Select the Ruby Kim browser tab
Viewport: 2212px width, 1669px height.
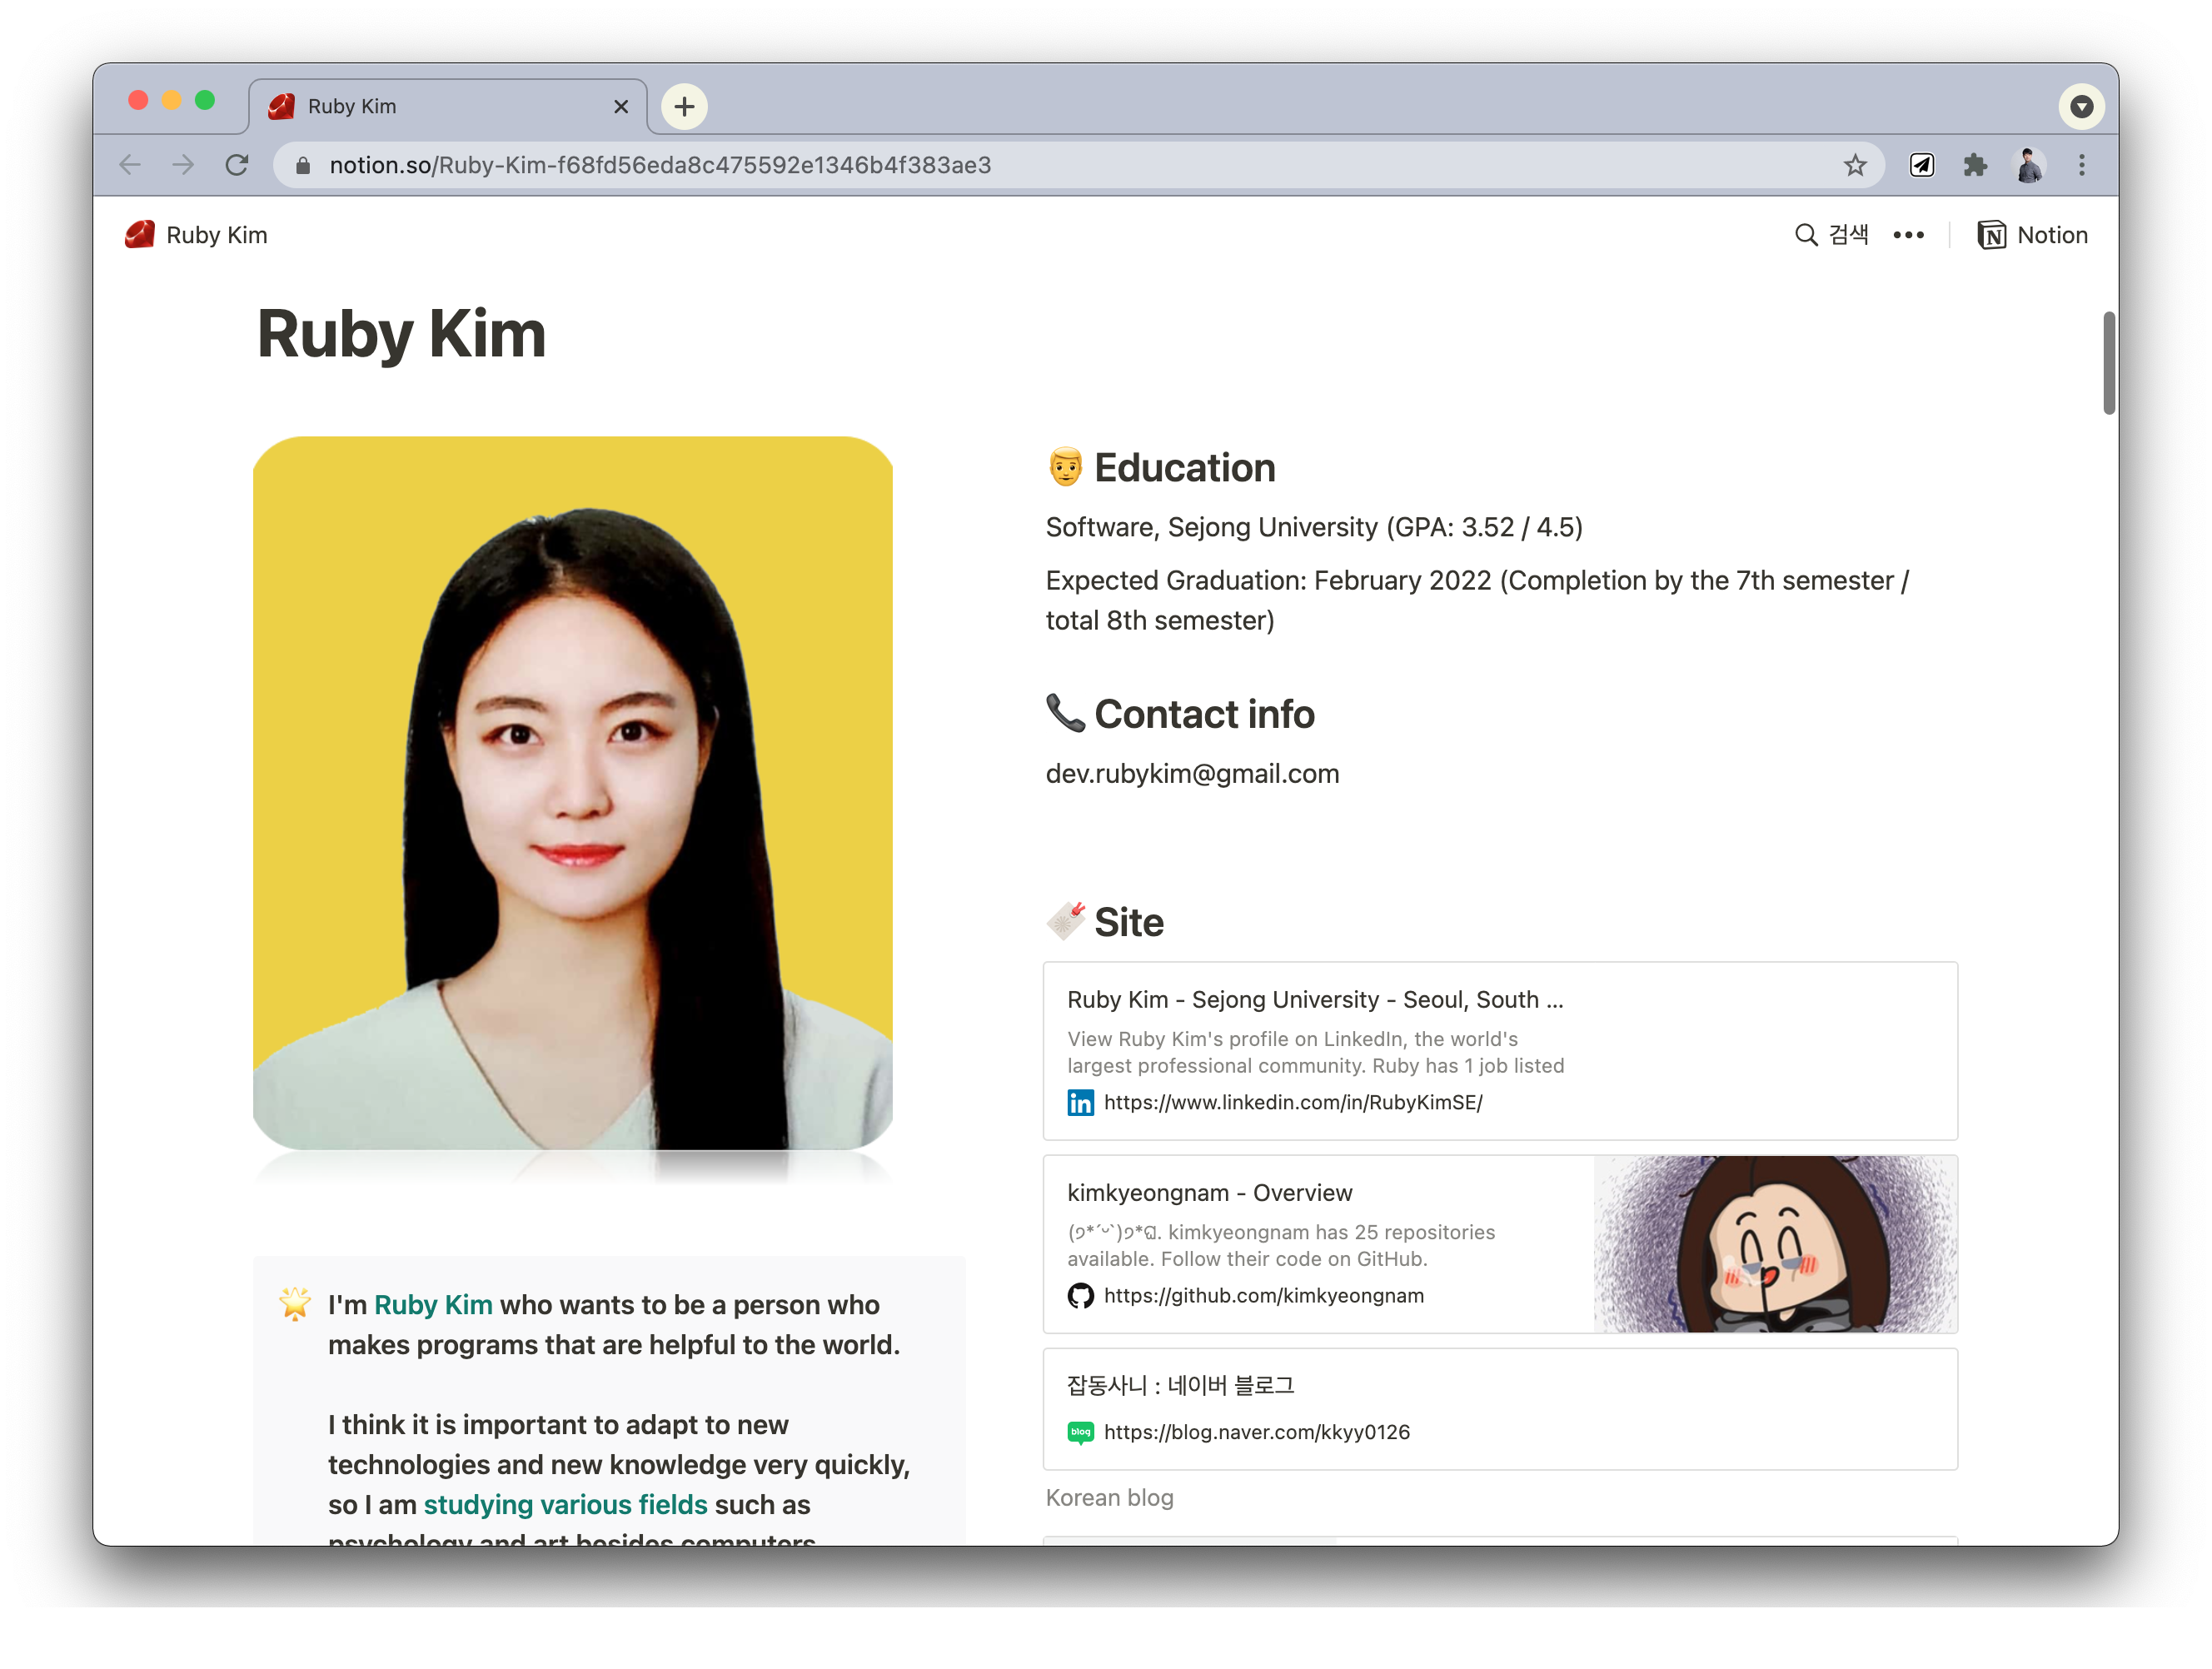[x=448, y=106]
